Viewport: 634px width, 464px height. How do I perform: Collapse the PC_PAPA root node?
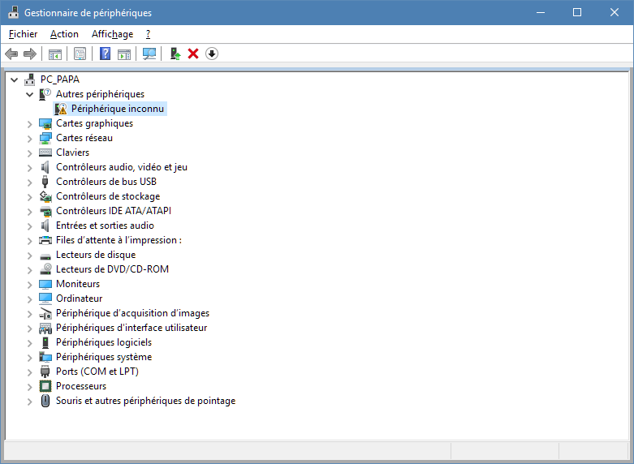(15, 80)
